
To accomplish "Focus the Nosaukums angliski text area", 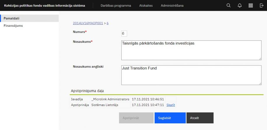I will click(191, 75).
